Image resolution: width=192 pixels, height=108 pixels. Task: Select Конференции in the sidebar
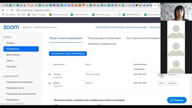(x=21, y=49)
